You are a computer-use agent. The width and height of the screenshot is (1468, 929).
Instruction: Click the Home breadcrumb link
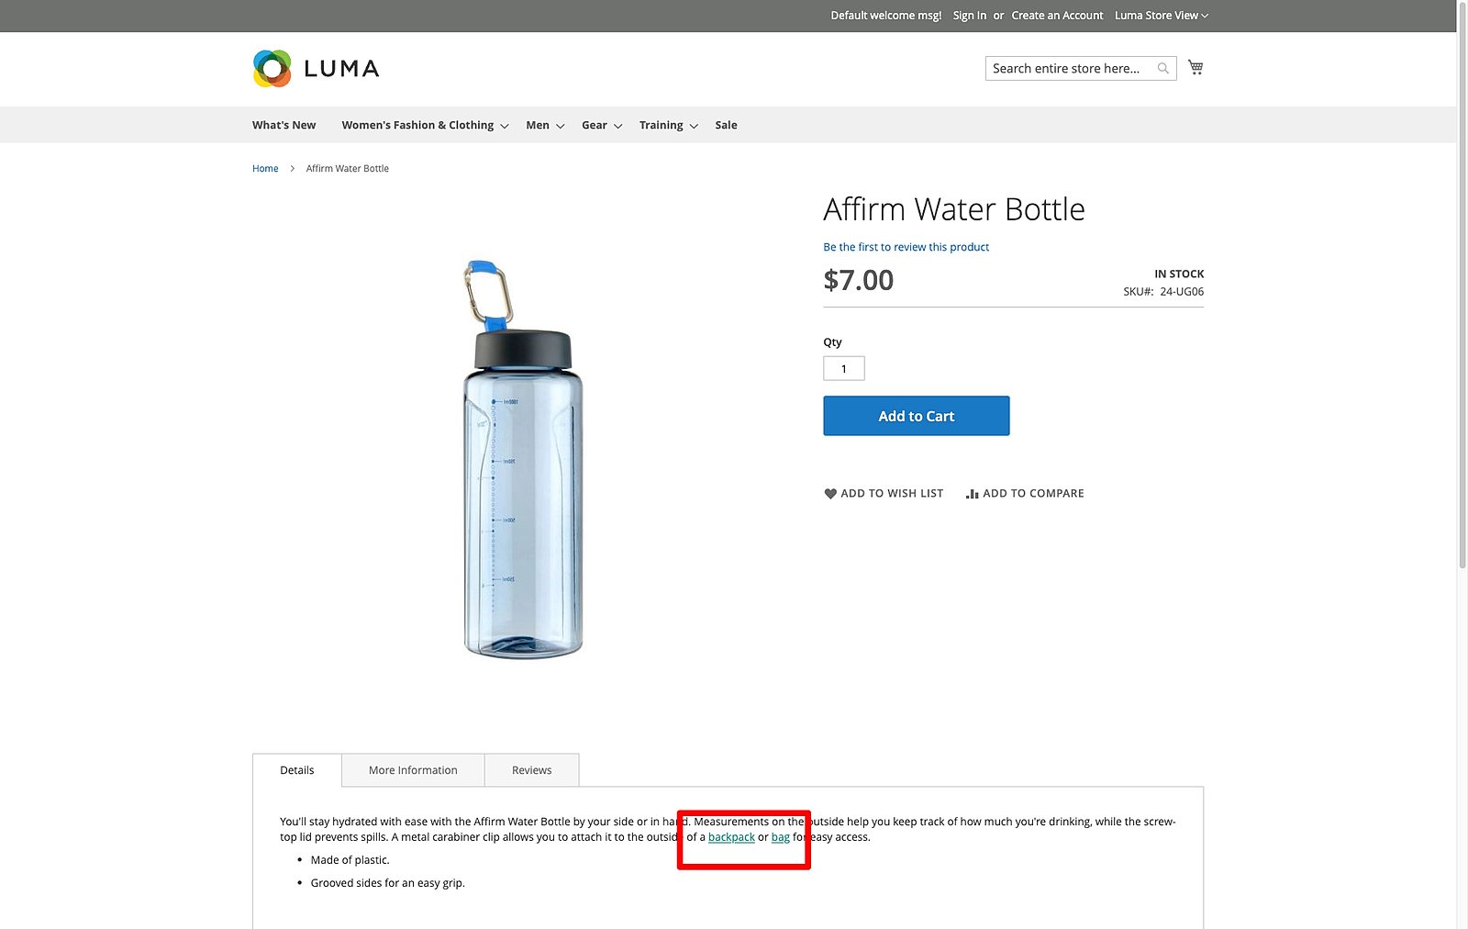265,168
